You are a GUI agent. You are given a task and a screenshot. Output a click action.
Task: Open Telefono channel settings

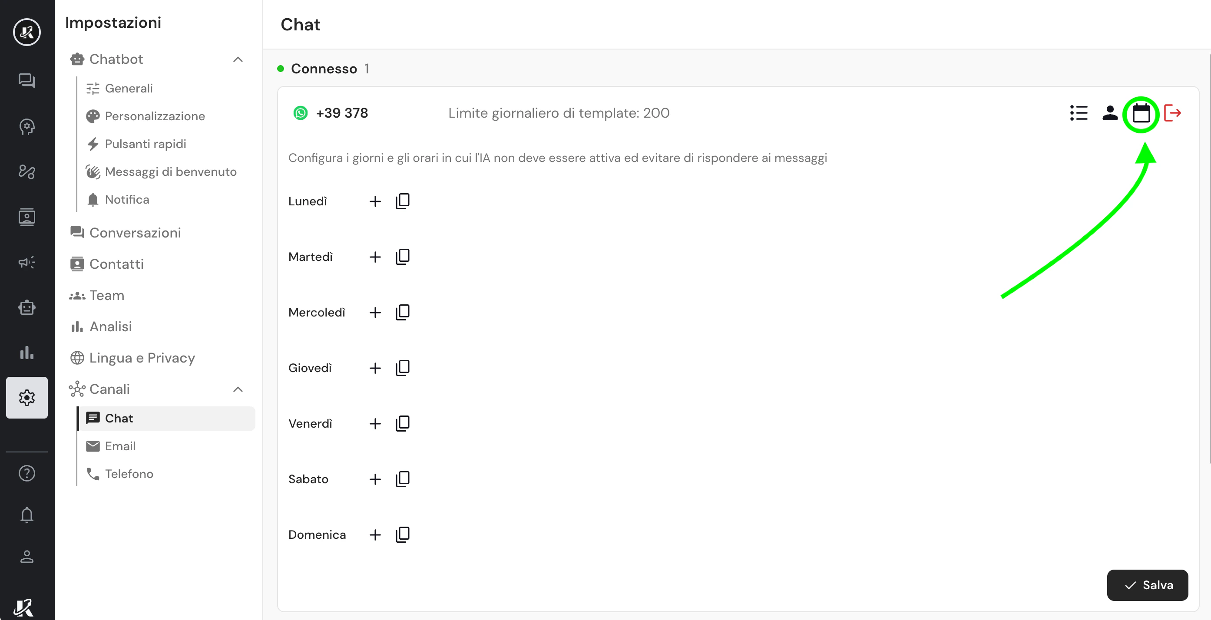click(x=128, y=474)
